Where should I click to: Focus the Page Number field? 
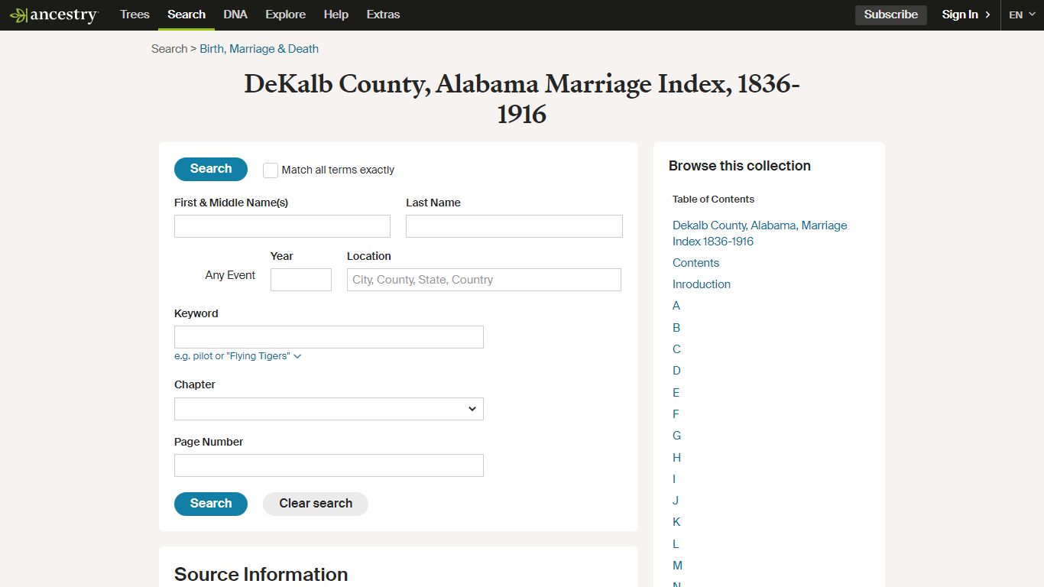coord(329,465)
